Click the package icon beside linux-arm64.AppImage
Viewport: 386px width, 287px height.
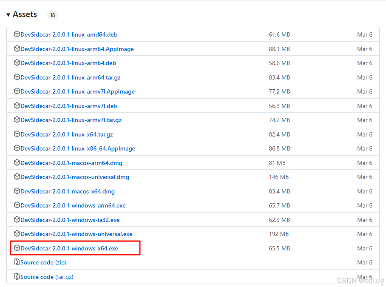[17, 49]
